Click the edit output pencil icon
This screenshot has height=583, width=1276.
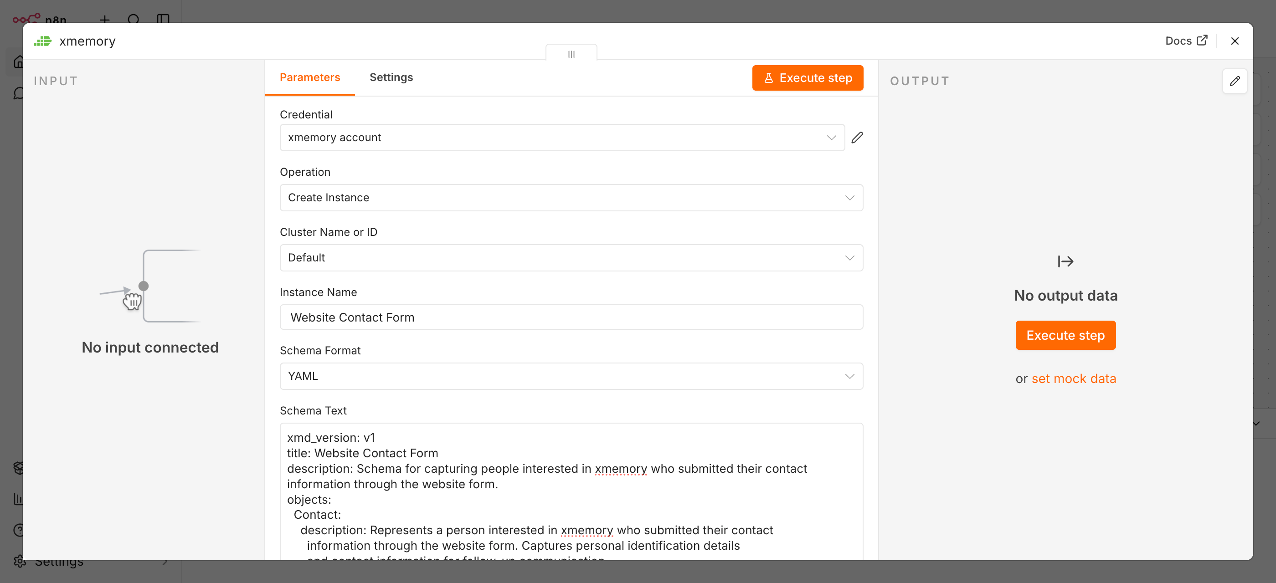click(1235, 81)
